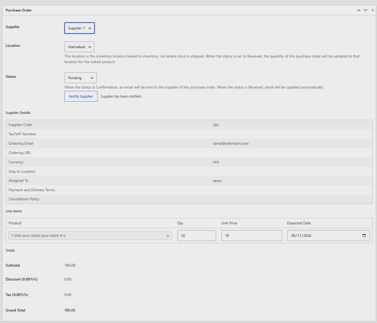
Task: Click the Supplier Code row label
Action: [x=20, y=125]
